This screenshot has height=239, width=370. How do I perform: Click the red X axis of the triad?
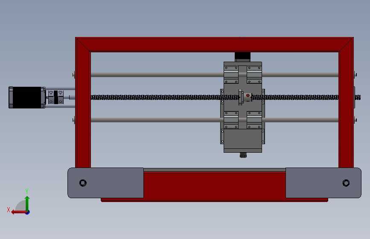[x=18, y=212]
